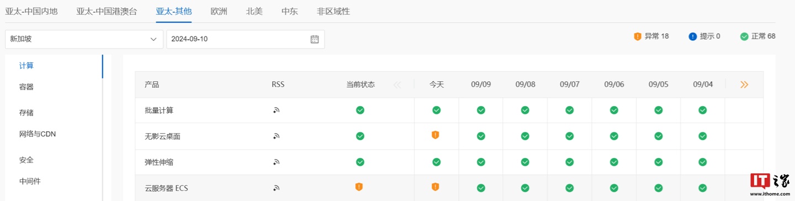
Task: Click 弹性伸缩 current status green check
Action: 360,162
